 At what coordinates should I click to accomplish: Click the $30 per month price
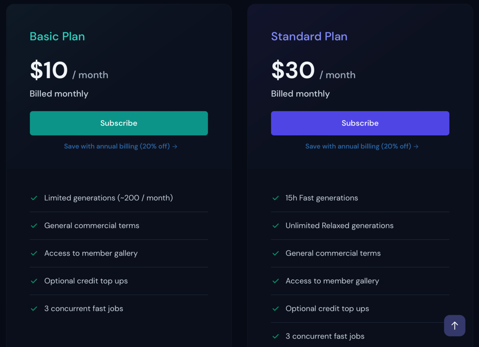click(x=313, y=71)
